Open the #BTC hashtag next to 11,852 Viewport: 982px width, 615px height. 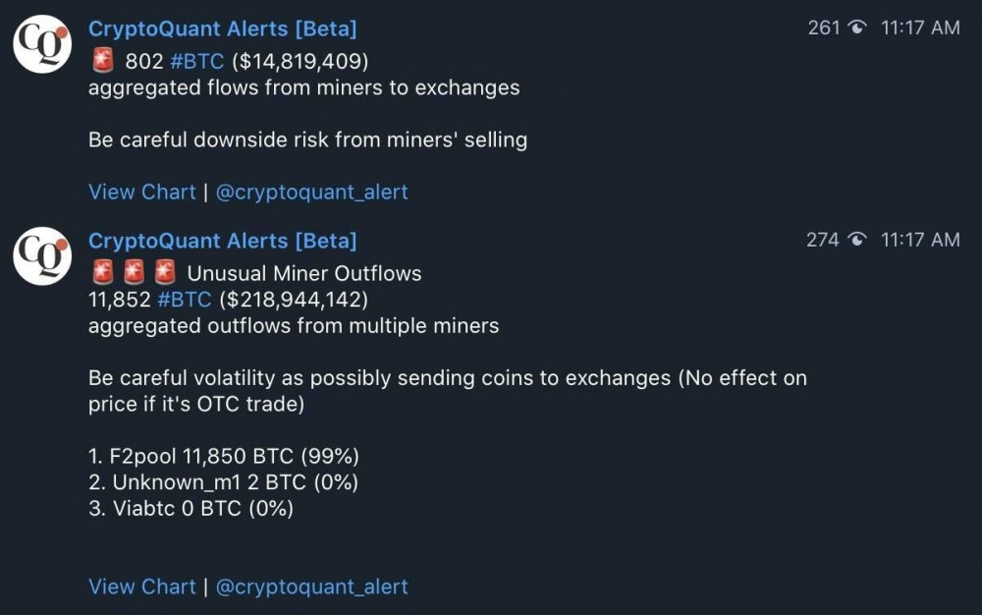[185, 299]
